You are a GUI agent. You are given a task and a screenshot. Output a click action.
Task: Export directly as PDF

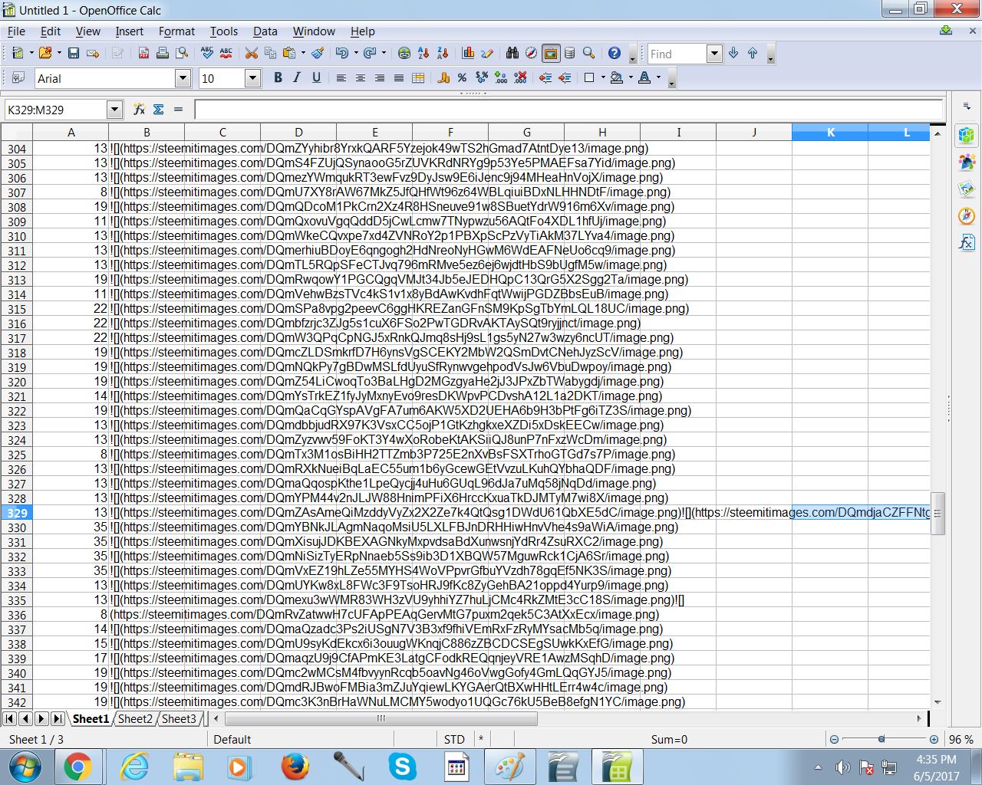(x=143, y=53)
